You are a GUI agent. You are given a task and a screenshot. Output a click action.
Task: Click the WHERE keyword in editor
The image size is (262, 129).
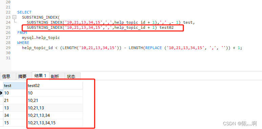click(x=23, y=43)
